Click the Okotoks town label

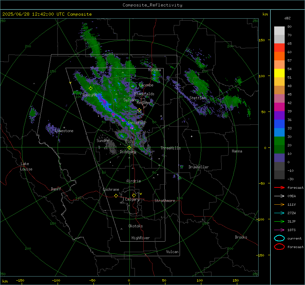point(136,226)
